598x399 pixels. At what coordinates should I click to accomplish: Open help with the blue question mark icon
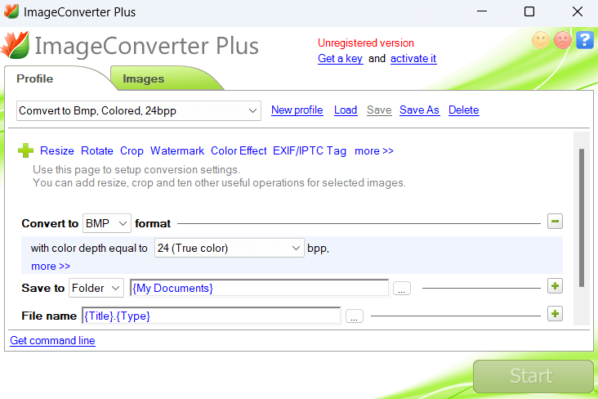(585, 40)
